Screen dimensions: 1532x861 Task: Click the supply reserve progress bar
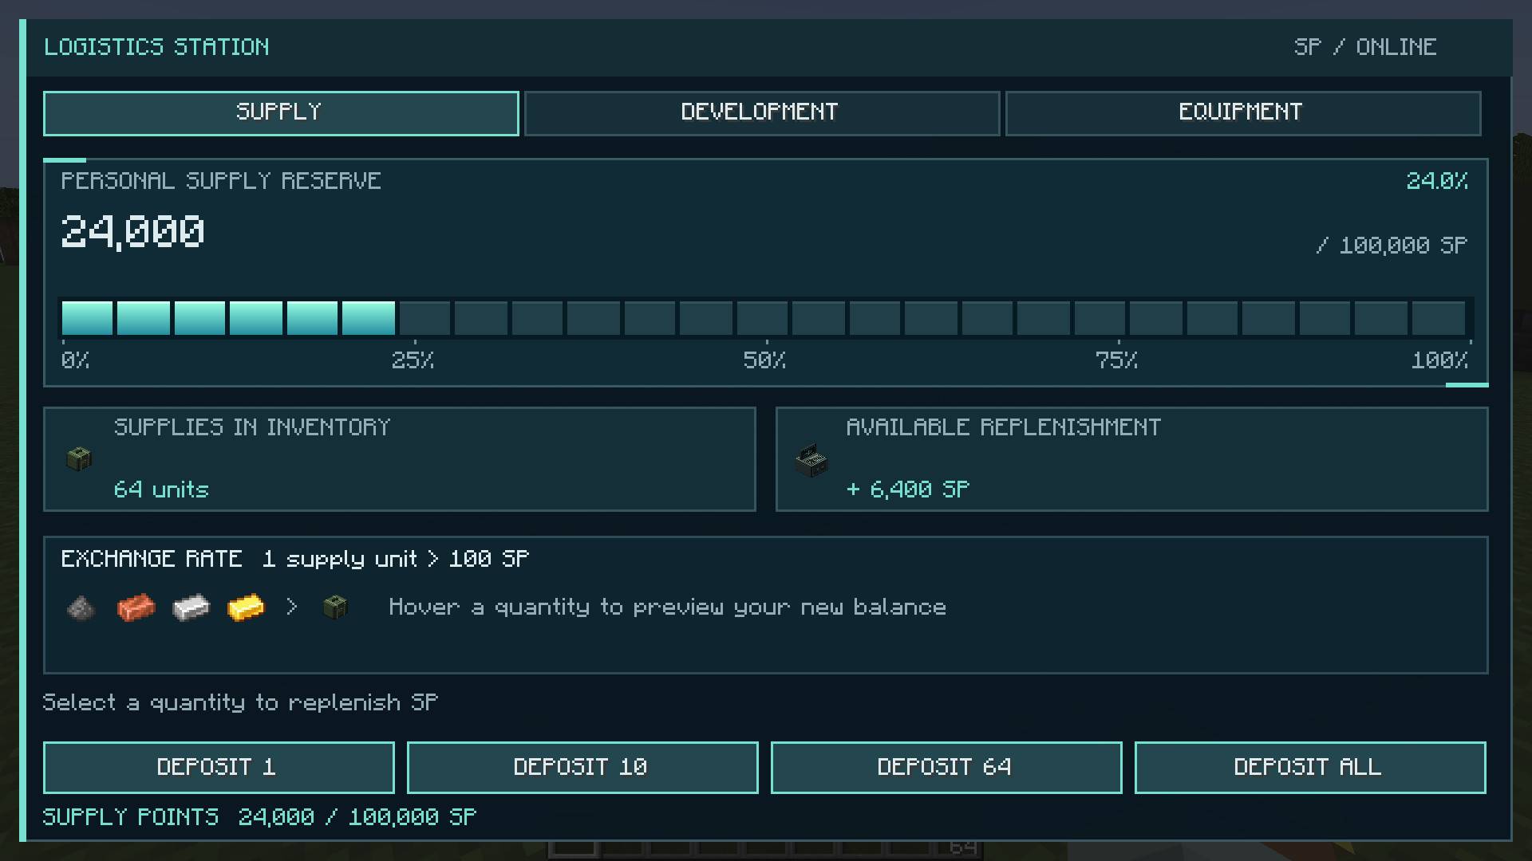(x=765, y=318)
